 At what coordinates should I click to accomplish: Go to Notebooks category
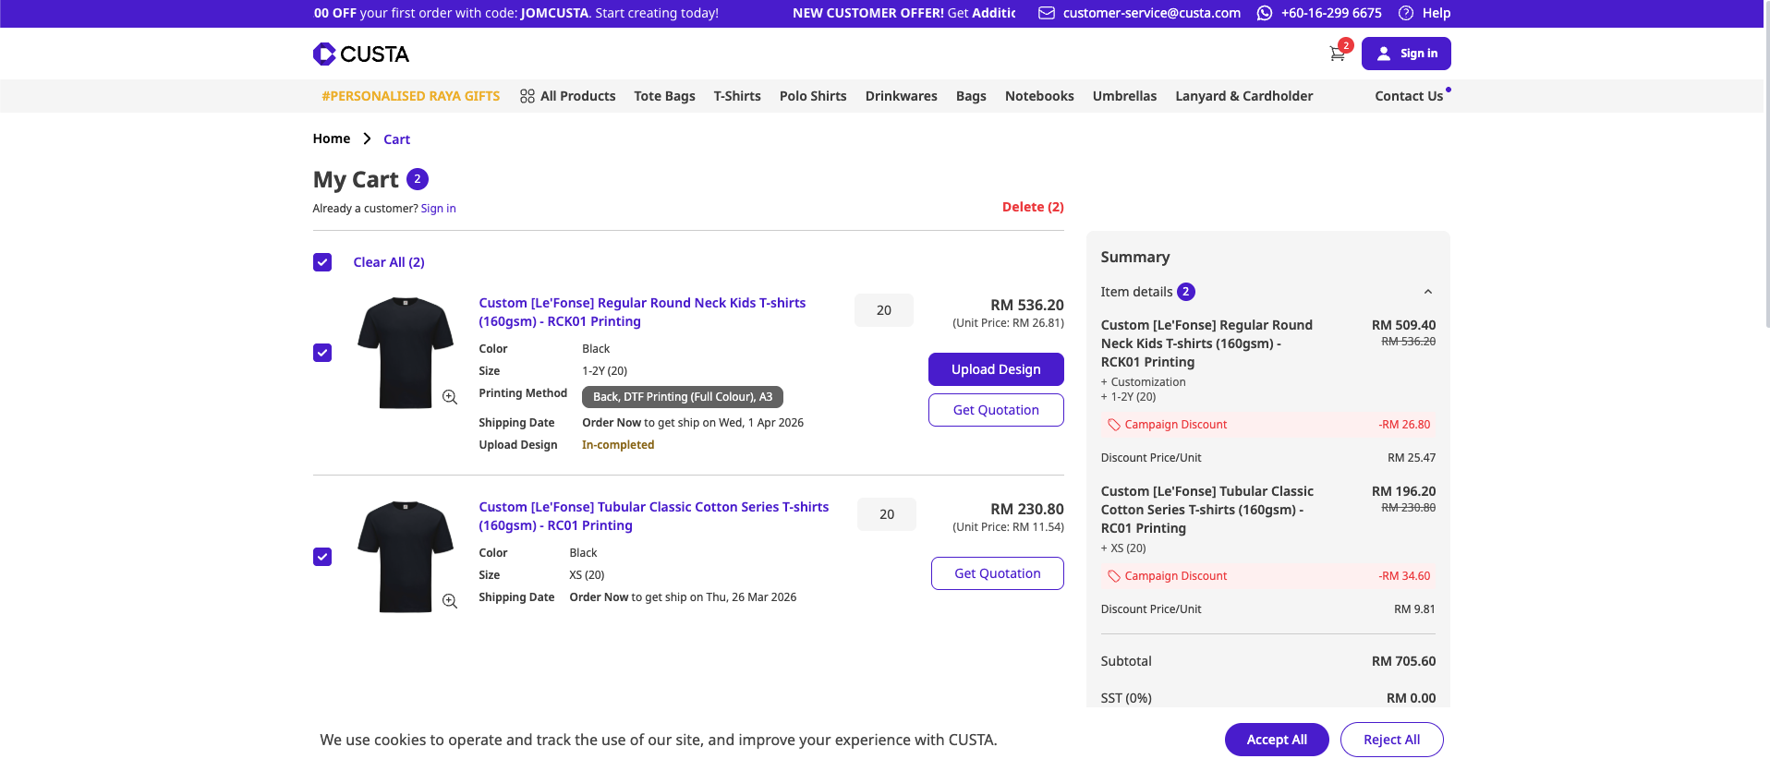tap(1039, 96)
